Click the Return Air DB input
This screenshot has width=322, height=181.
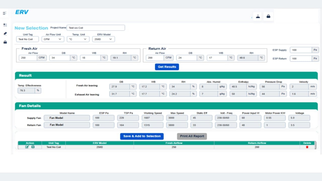click(x=187, y=58)
